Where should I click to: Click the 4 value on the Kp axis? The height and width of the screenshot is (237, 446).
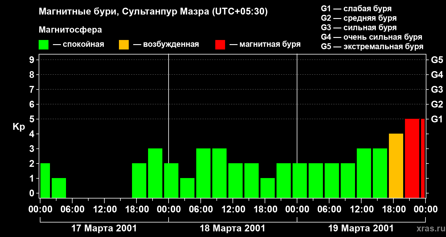[x=32, y=134]
